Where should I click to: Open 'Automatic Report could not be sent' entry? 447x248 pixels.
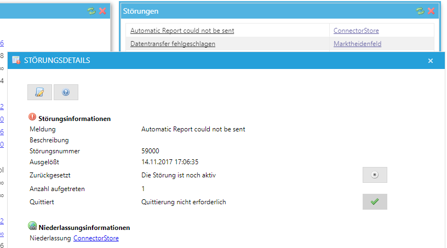[182, 31]
